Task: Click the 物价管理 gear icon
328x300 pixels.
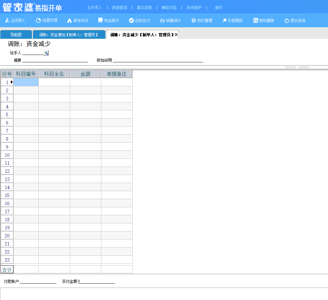Action: point(194,20)
